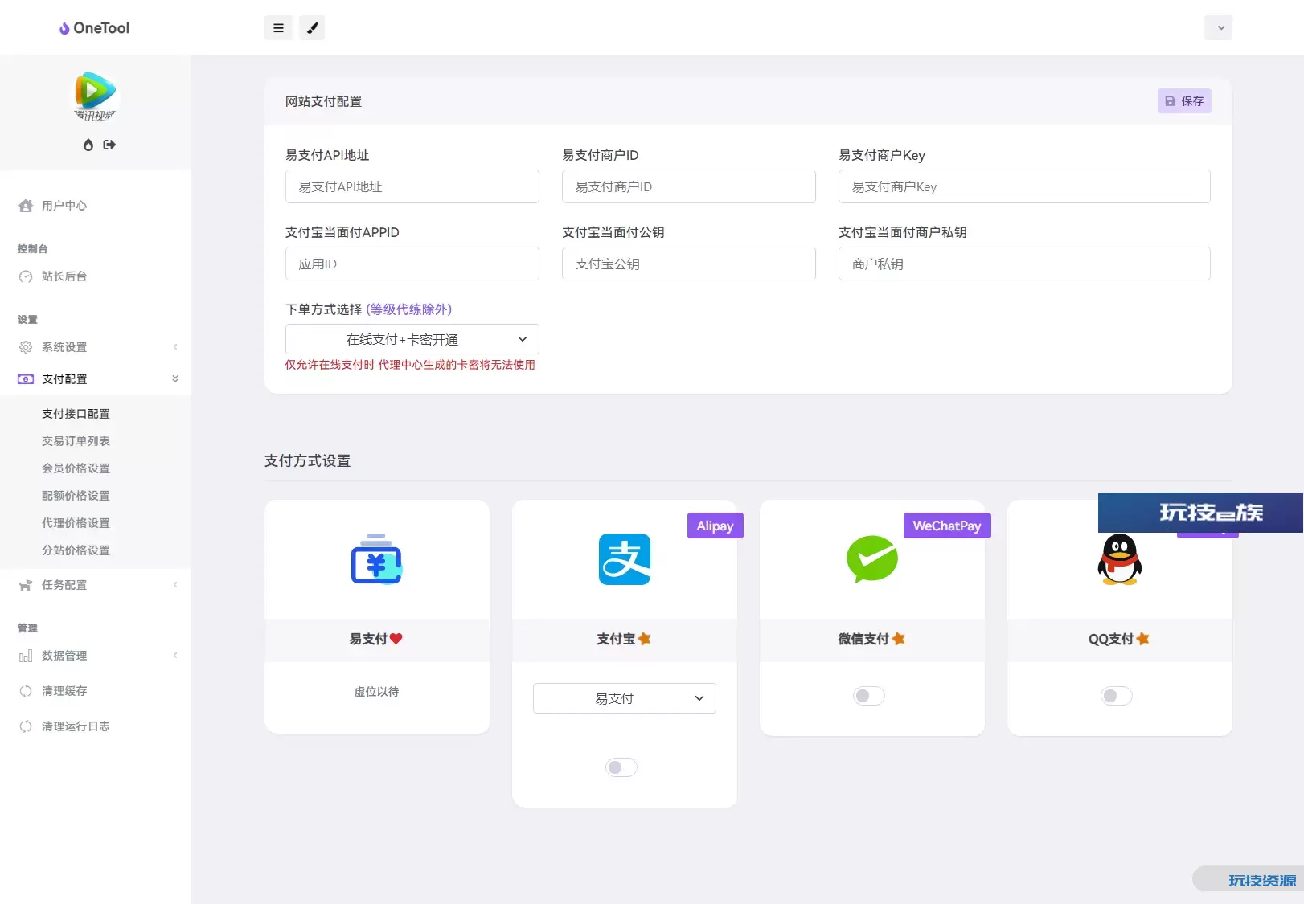Image resolution: width=1304 pixels, height=904 pixels.
Task: Focus the 易支付商户ID input field
Action: click(x=689, y=186)
